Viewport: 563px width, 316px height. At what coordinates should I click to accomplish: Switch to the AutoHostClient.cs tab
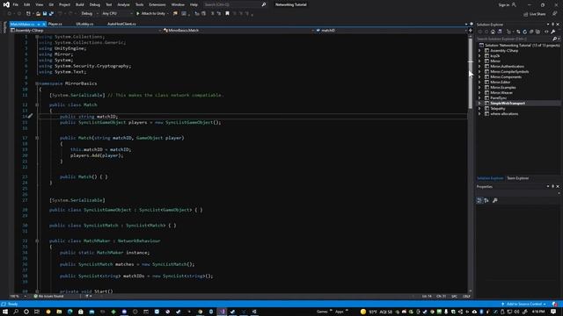pos(121,24)
